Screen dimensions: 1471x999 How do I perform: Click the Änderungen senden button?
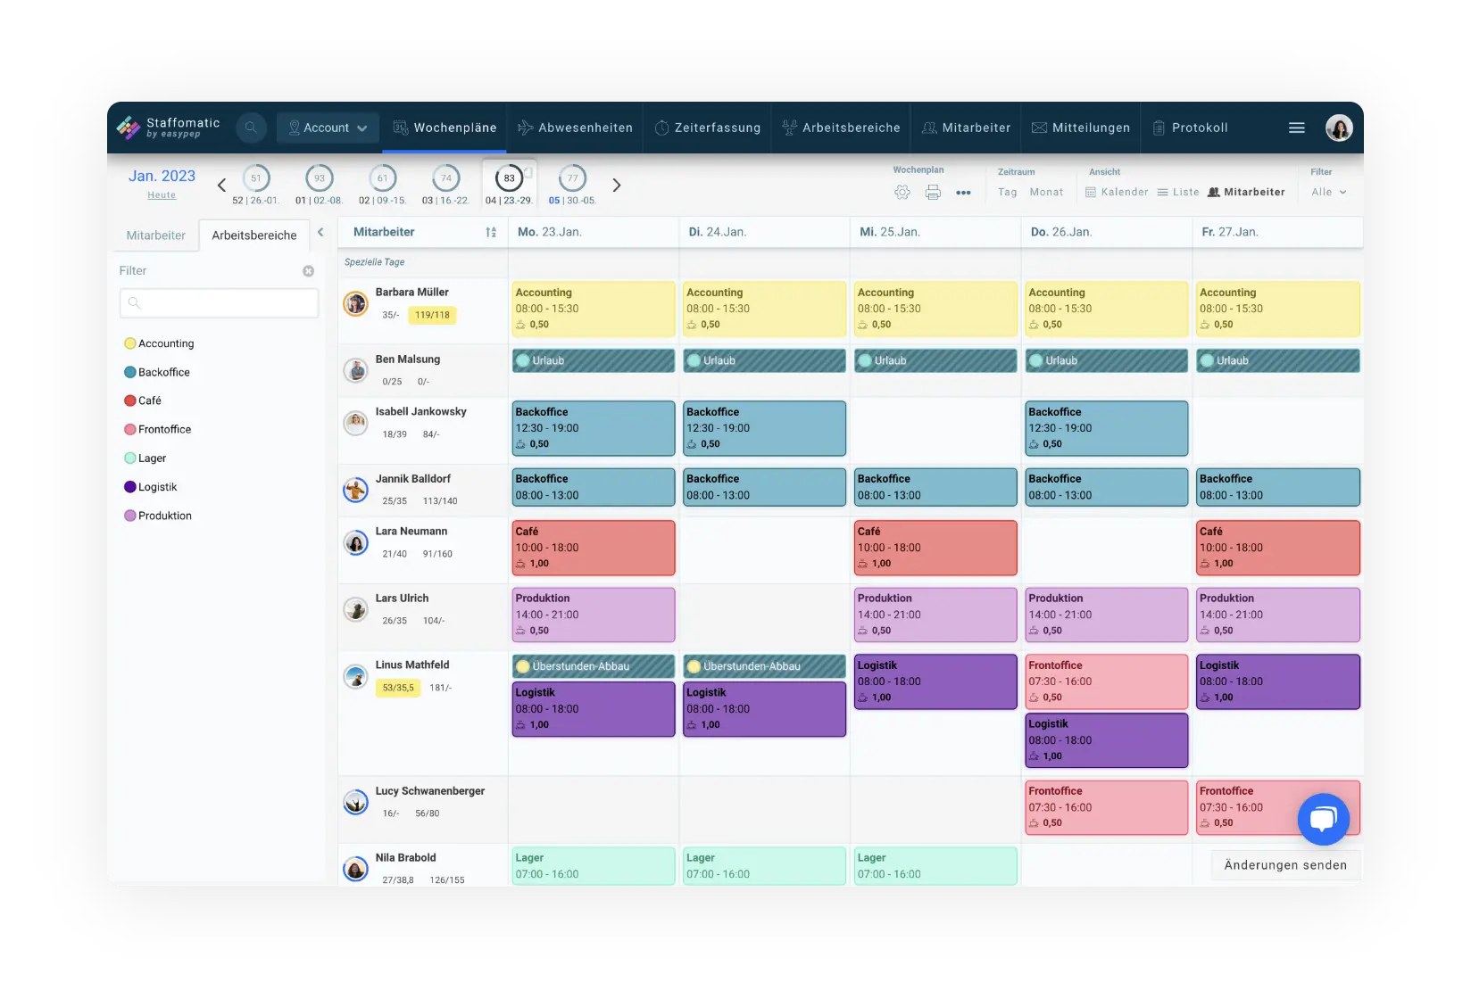(x=1284, y=864)
